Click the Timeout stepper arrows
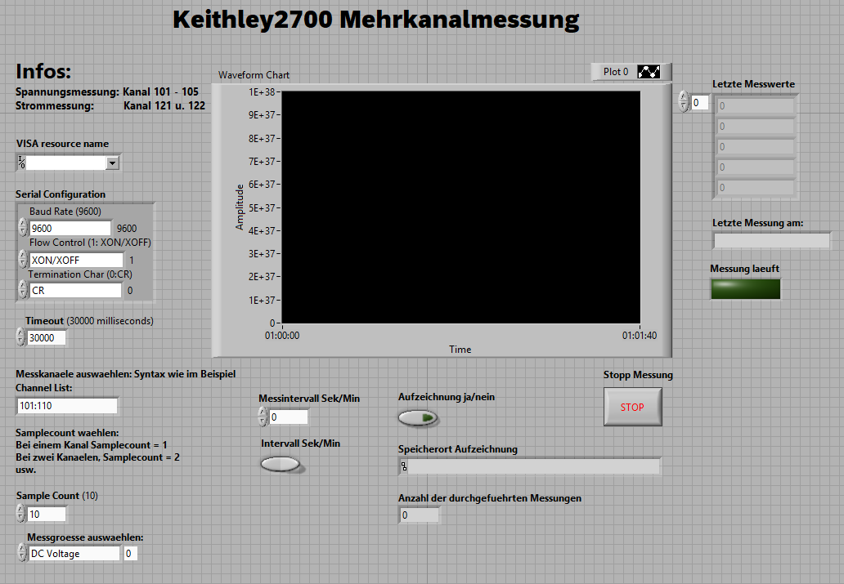 point(20,337)
